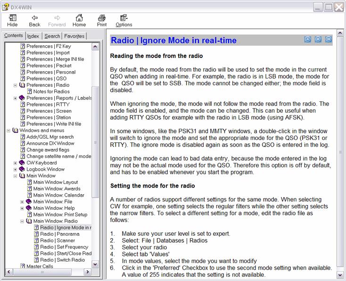Click the purple book icon beside Preferences | Reports / Labels

tap(22, 98)
